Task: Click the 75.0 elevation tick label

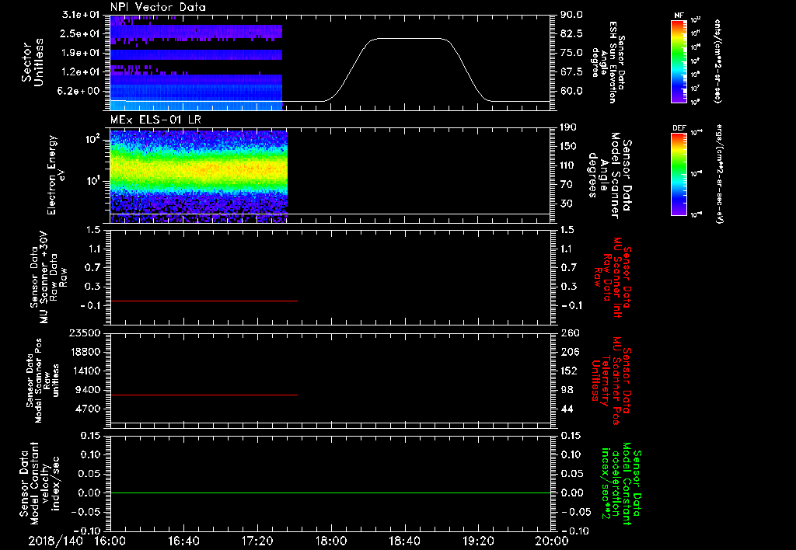Action: pos(571,53)
